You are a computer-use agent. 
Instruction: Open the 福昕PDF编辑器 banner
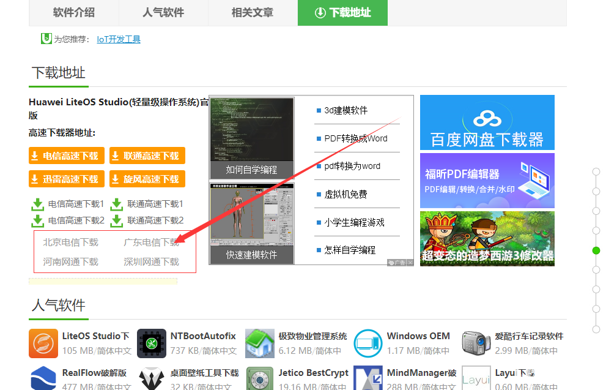coord(487,181)
